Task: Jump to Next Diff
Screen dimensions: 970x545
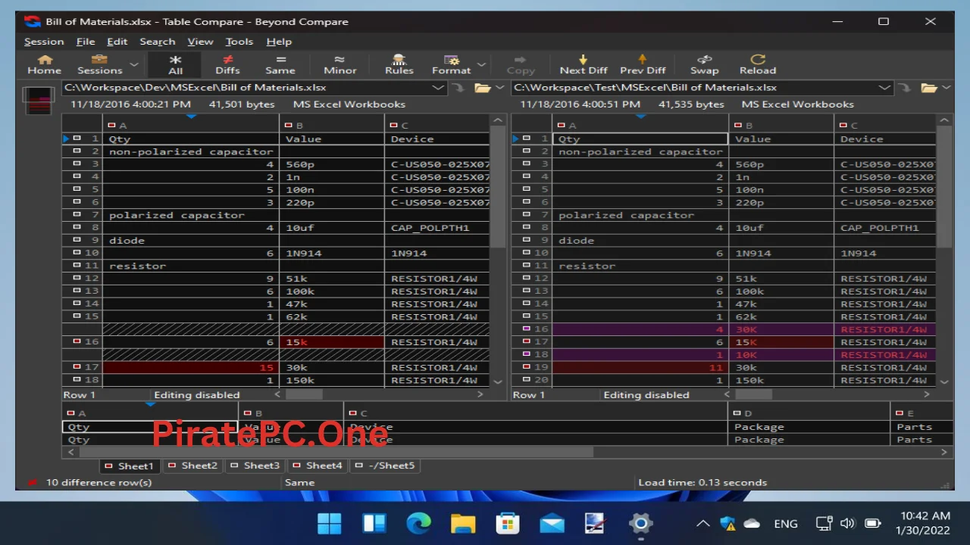Action: [x=583, y=64]
